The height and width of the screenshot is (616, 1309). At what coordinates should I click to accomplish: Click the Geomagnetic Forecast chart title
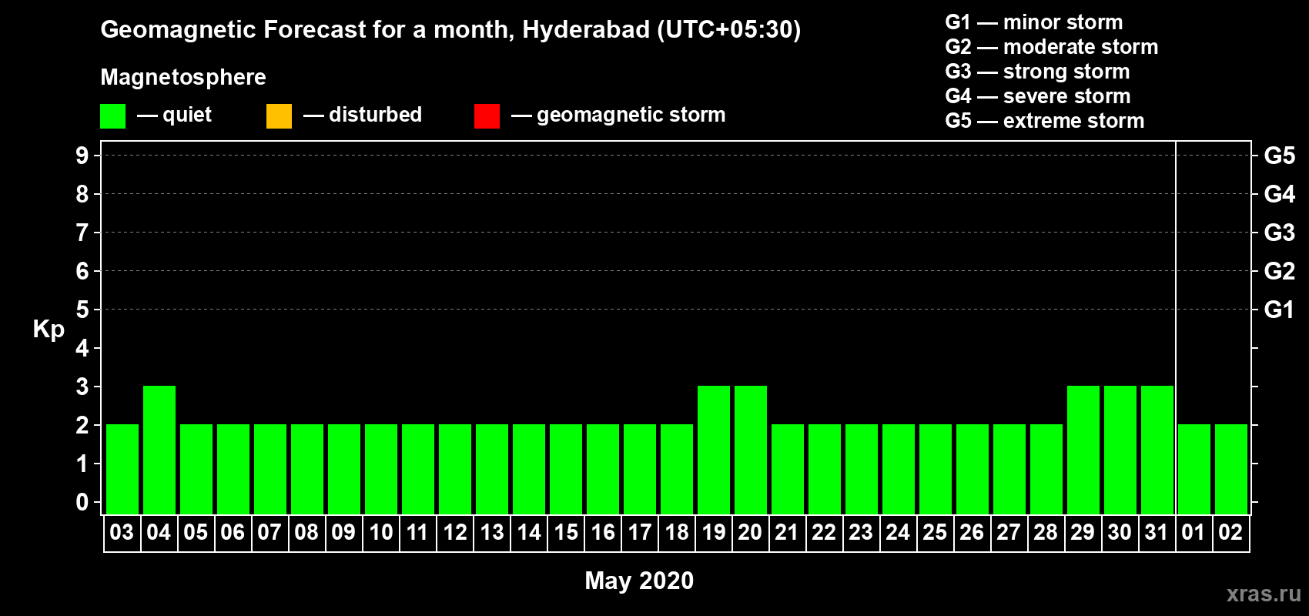point(450,29)
